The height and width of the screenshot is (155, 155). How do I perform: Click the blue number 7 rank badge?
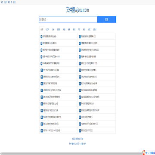point(41,57)
